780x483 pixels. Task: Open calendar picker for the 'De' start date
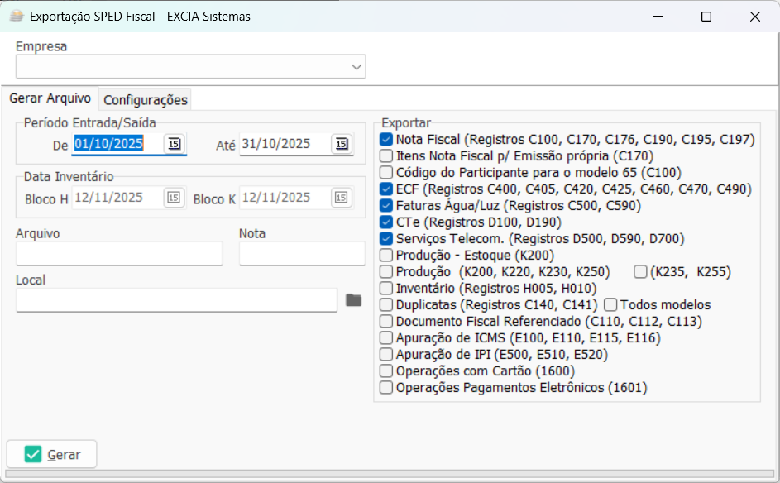coord(174,144)
